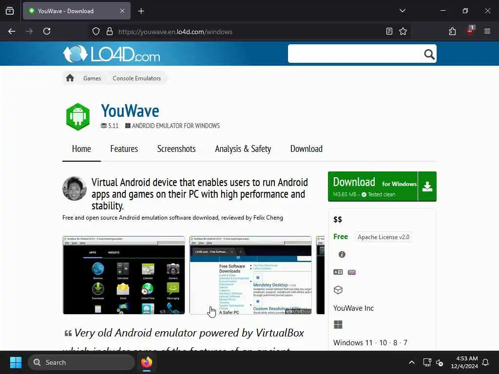The height and width of the screenshot is (374, 499).
Task: Open the Download tab
Action: click(306, 149)
